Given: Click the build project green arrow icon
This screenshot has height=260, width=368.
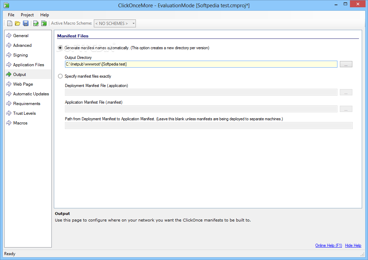Looking at the screenshot, I should (x=44, y=23).
